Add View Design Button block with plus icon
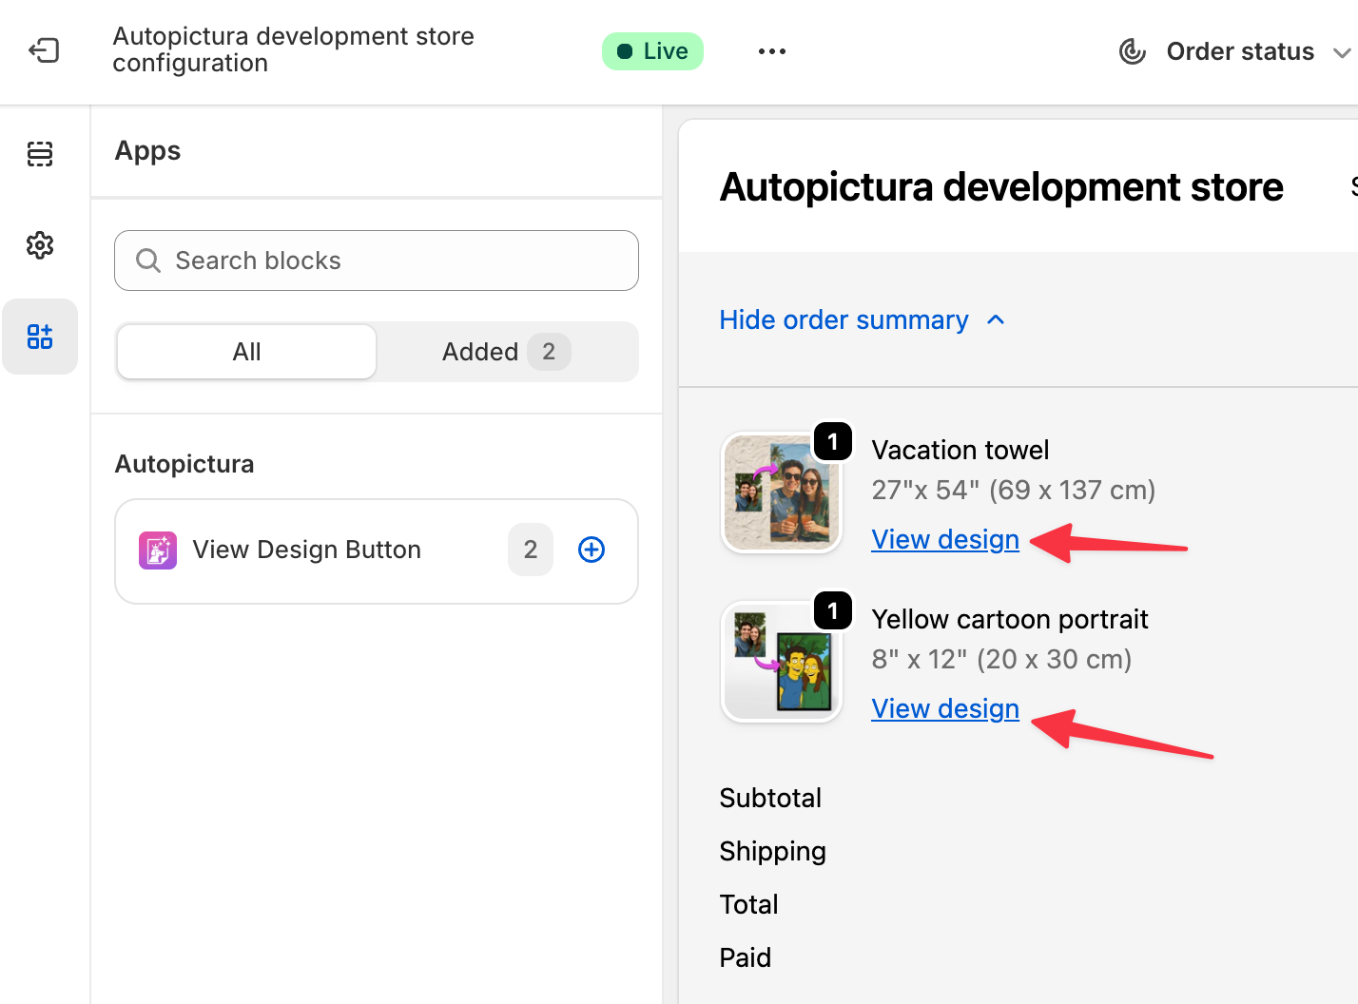Viewport: 1358px width, 1004px height. coord(591,550)
